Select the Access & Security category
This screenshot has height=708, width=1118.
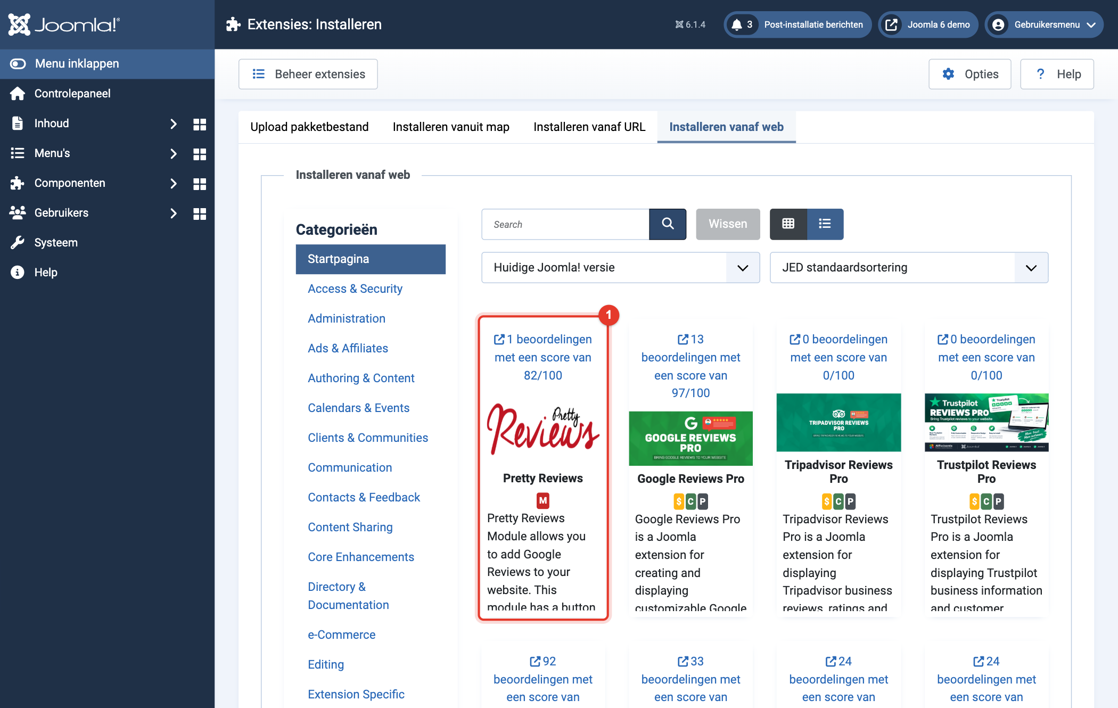[355, 289]
